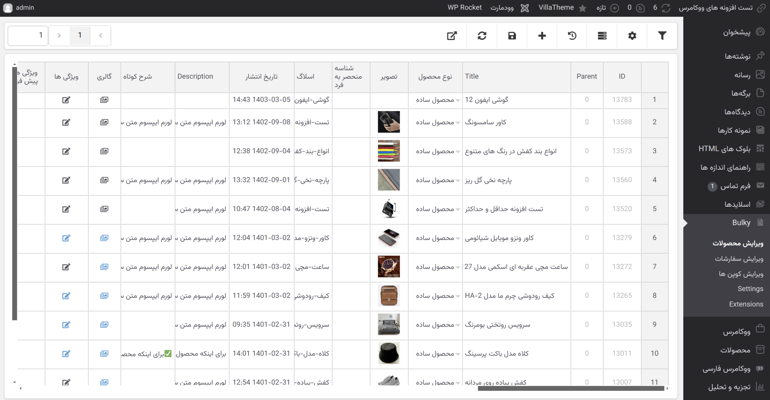Click the plus icon to add product
This screenshot has width=770, height=400.
pyautogui.click(x=542, y=36)
